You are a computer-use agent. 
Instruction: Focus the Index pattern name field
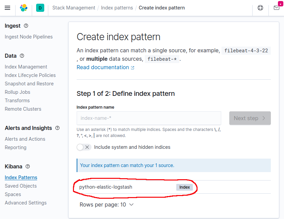(x=149, y=118)
